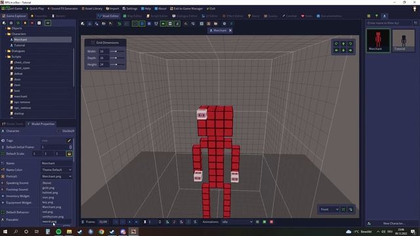Click the Name field containing Merchant
The image size is (420, 236).
[56, 163]
